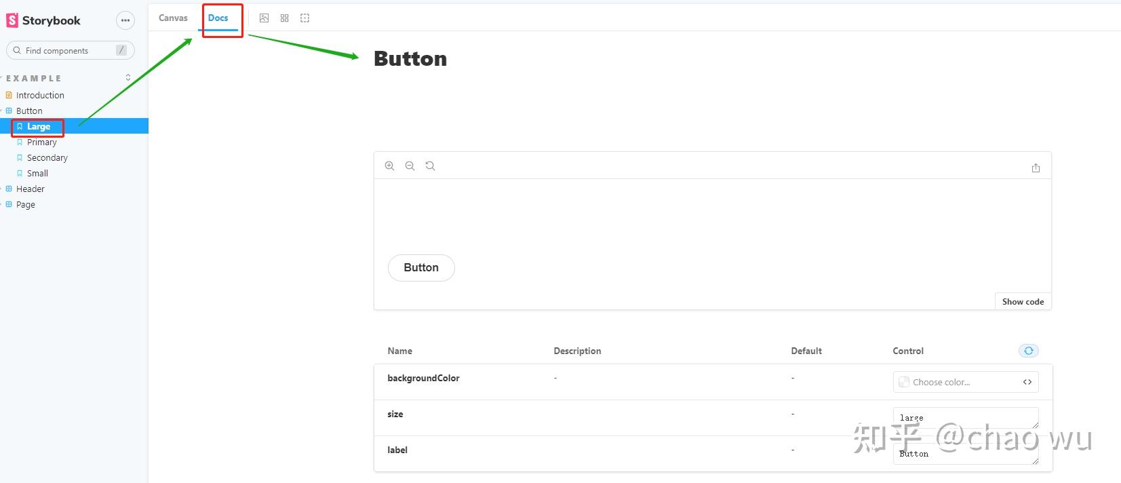1121x483 pixels.
Task: Open the Primary story in the sidebar
Action: (41, 142)
